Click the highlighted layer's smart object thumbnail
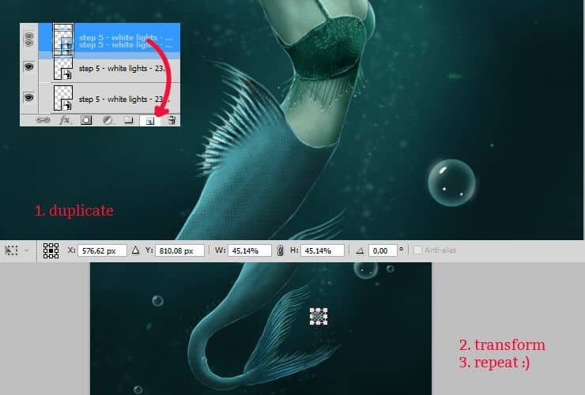The height and width of the screenshot is (395, 585). pyautogui.click(x=63, y=39)
